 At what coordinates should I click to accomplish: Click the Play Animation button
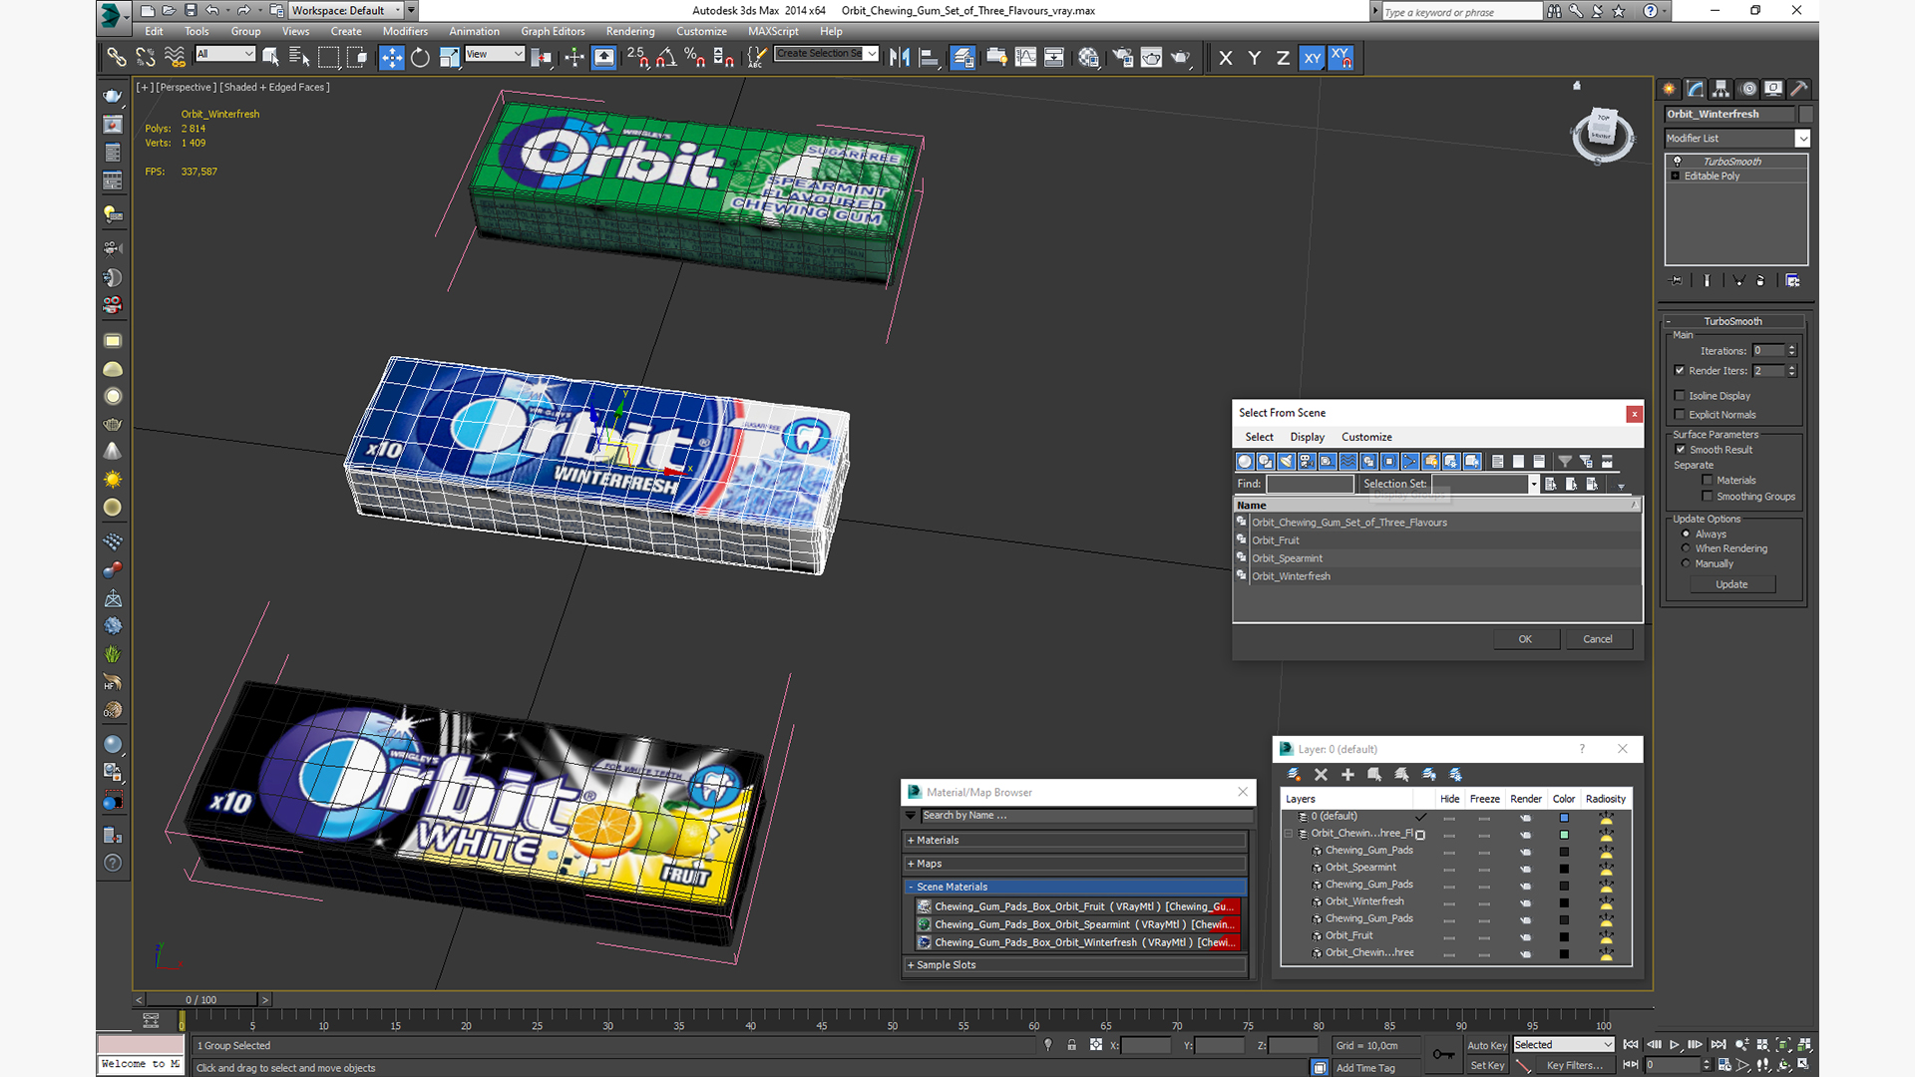(1675, 1045)
